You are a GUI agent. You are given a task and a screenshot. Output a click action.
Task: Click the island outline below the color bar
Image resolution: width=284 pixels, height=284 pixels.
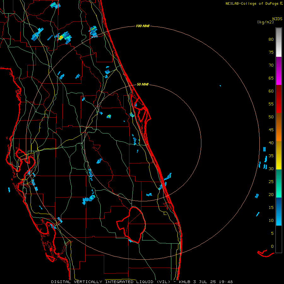(265, 253)
